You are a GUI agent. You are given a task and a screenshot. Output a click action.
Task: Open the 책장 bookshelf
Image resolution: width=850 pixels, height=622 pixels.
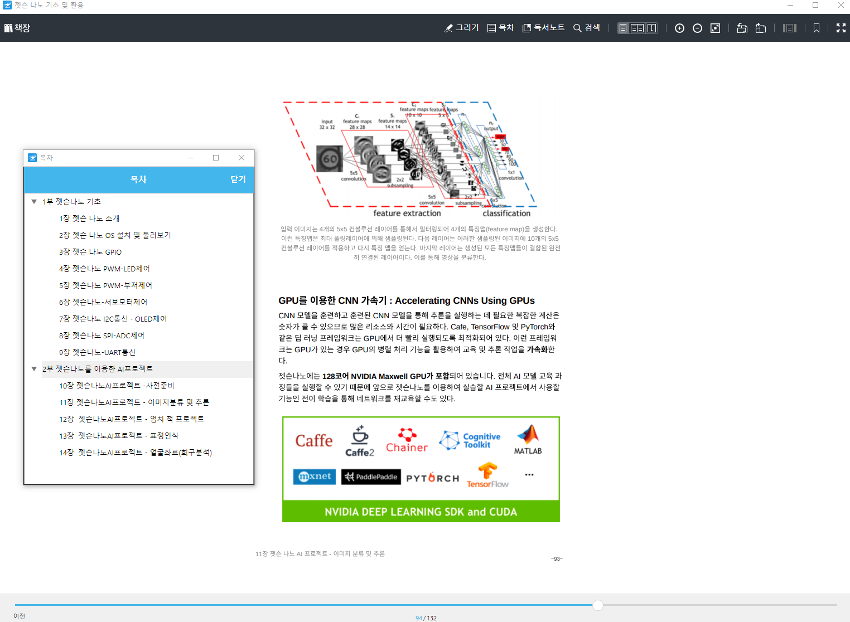[x=17, y=28]
